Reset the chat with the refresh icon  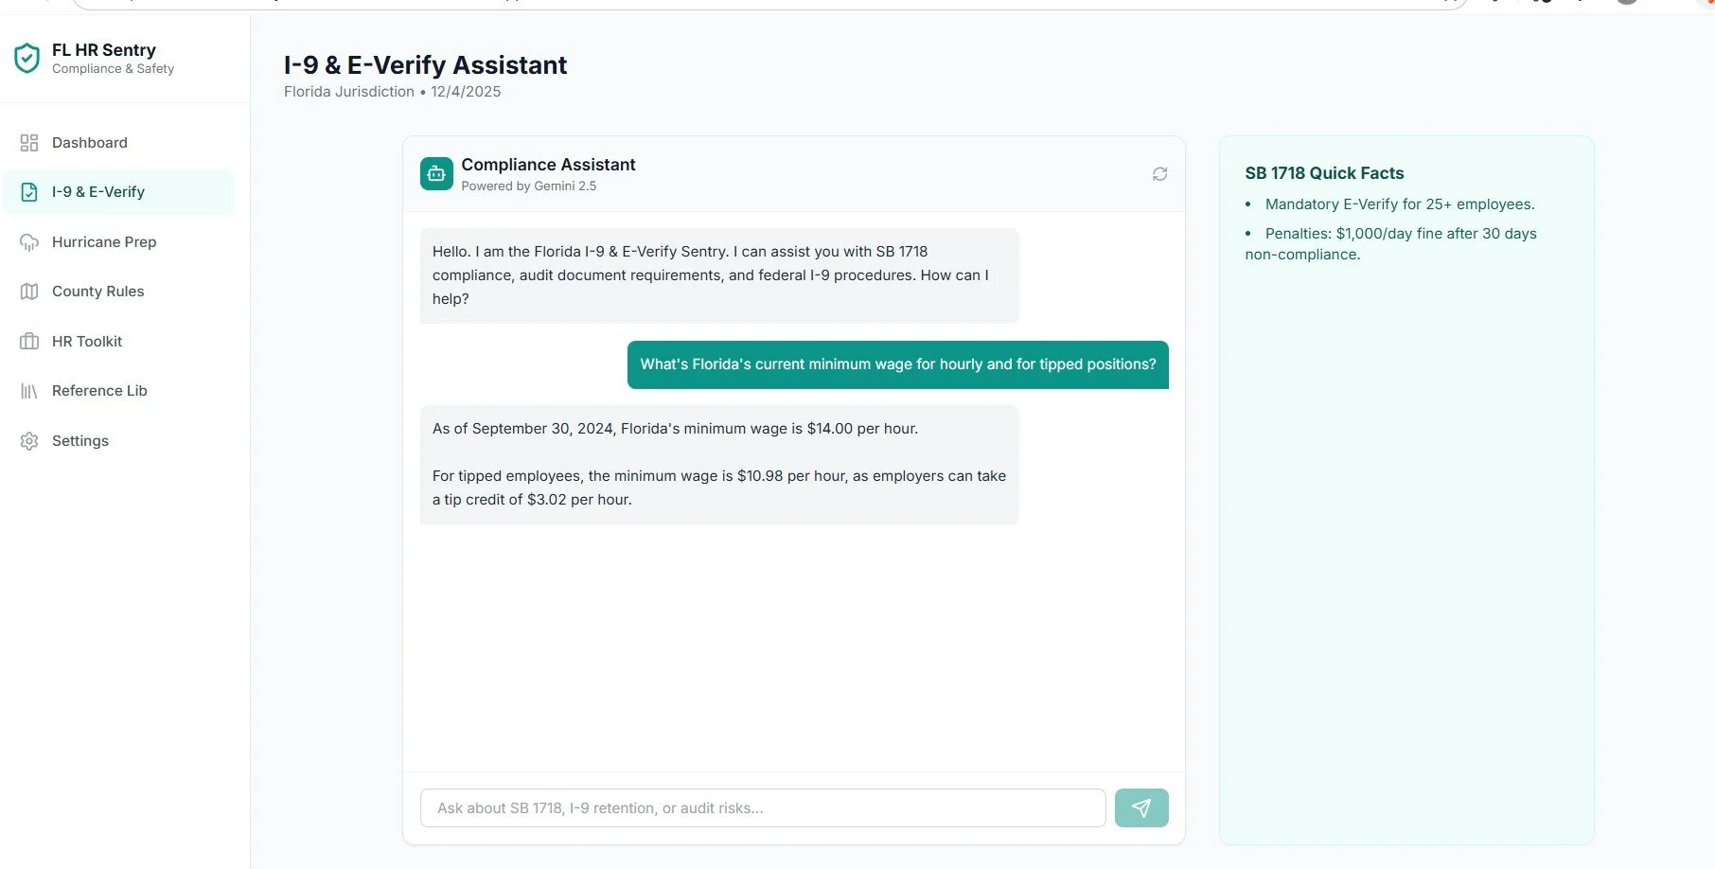pyautogui.click(x=1159, y=174)
